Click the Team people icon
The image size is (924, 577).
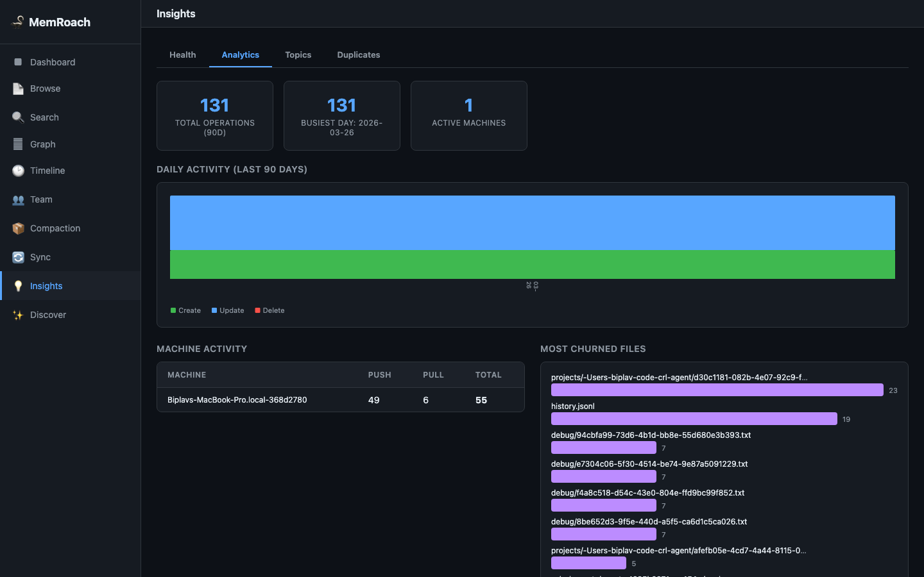coord(18,199)
